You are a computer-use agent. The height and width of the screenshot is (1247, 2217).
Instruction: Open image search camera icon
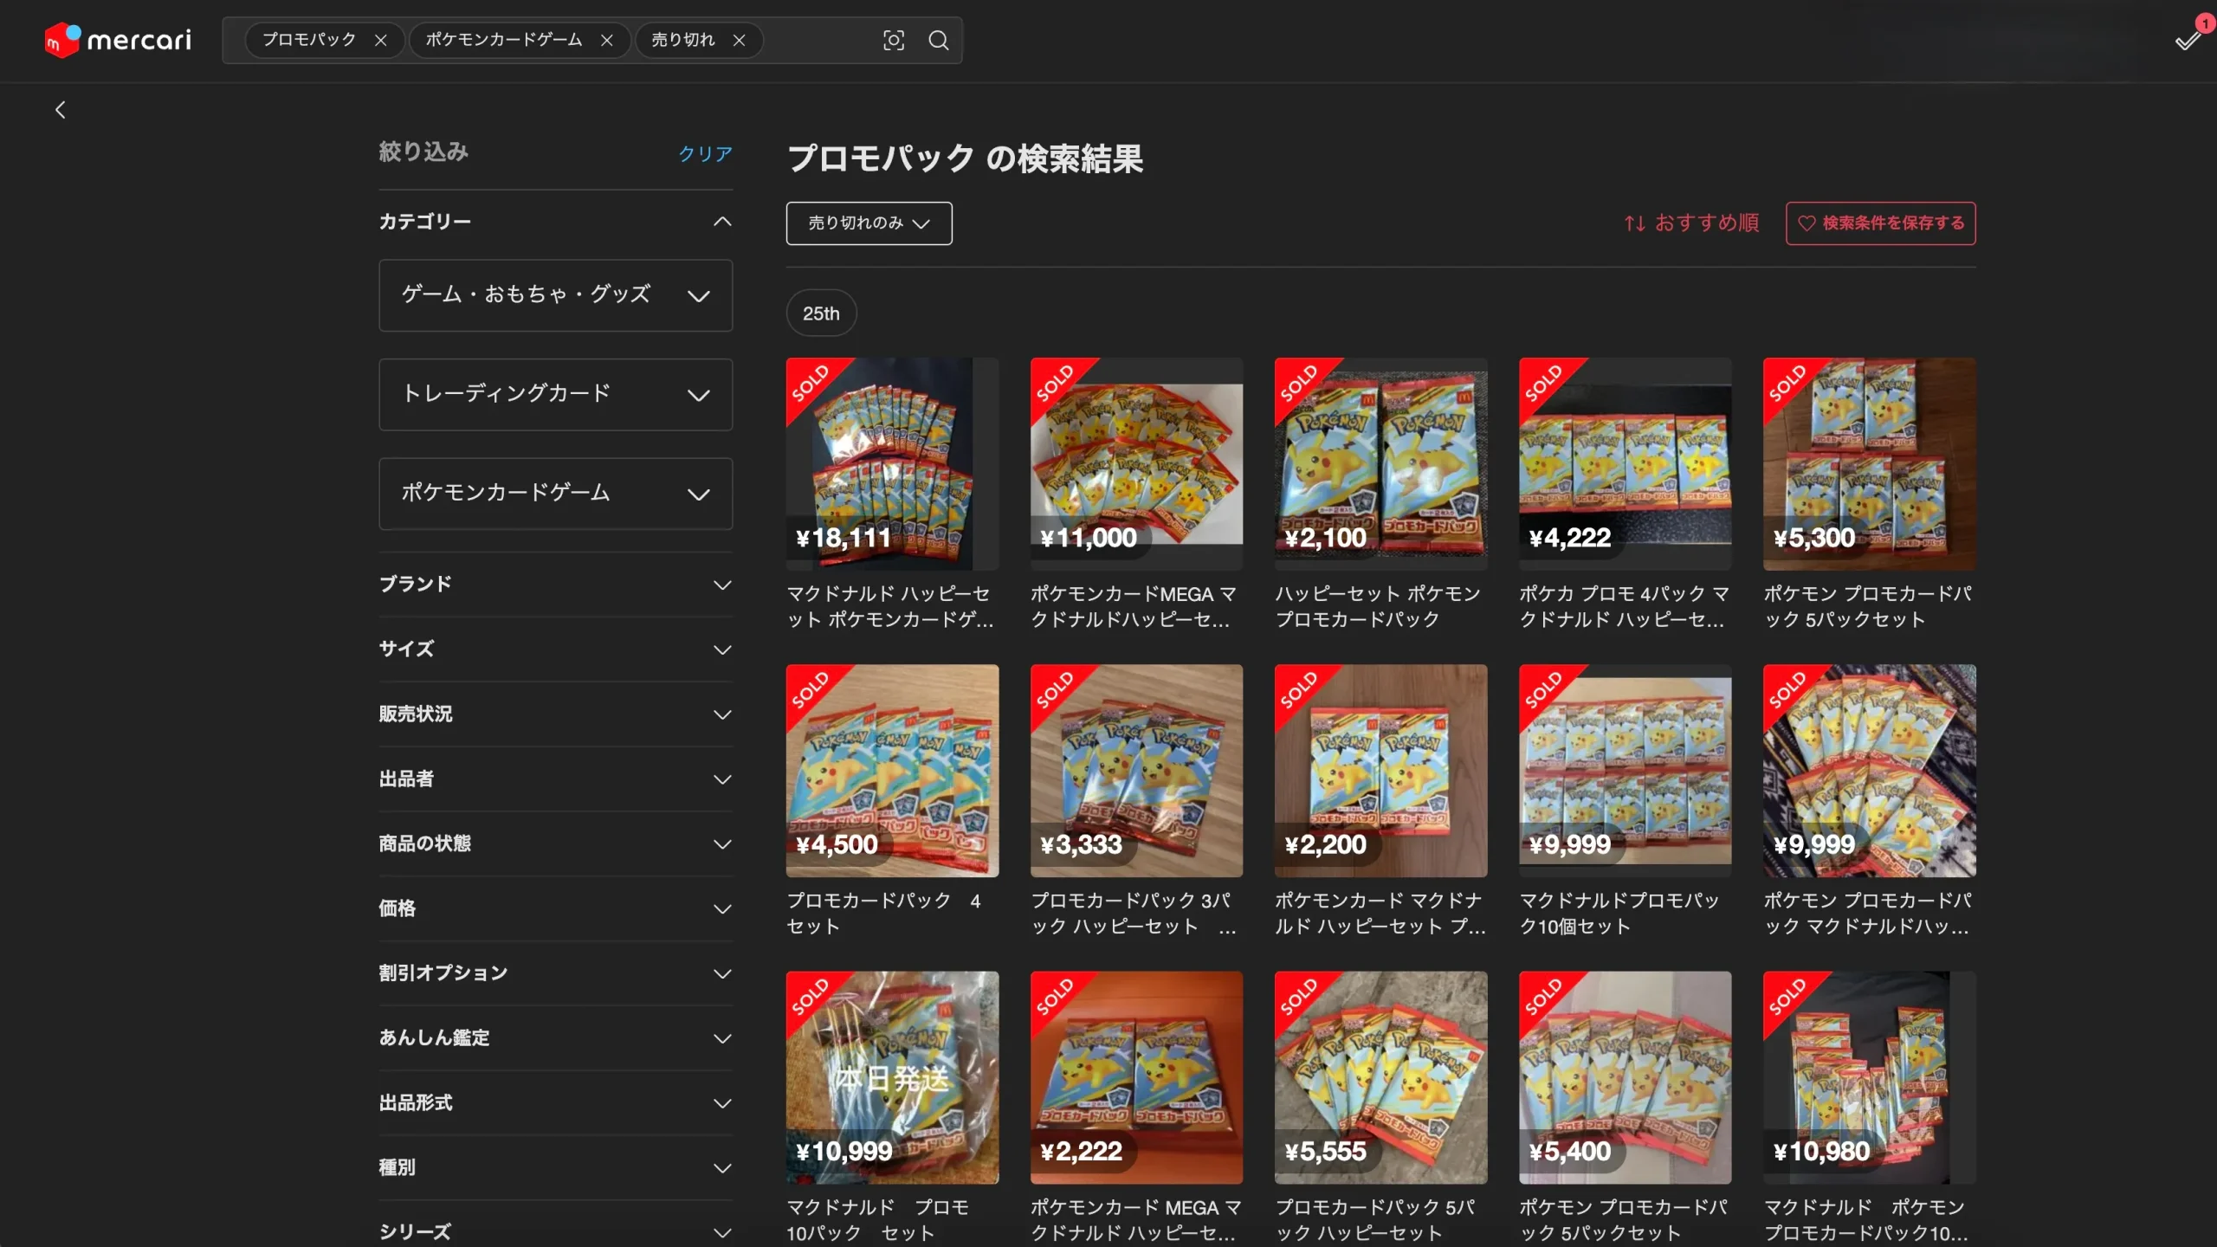pyautogui.click(x=894, y=40)
